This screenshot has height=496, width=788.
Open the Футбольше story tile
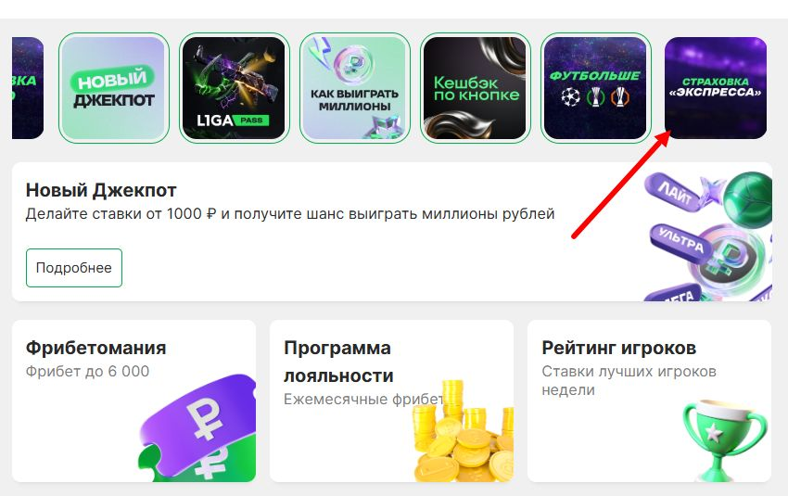596,88
